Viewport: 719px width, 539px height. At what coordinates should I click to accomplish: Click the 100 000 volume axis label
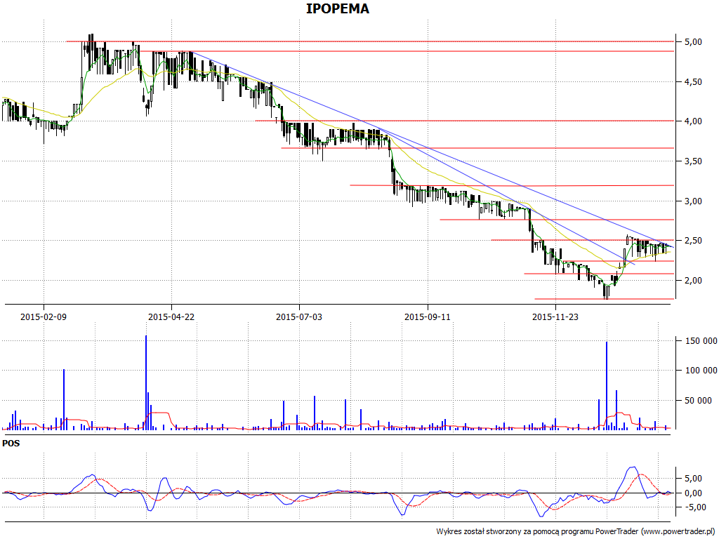click(701, 371)
